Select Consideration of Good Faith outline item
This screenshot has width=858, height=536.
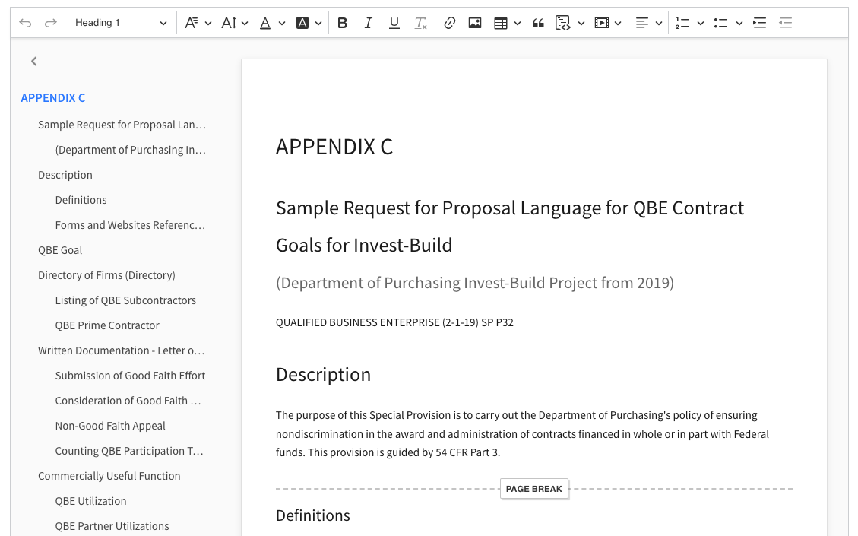[128, 401]
